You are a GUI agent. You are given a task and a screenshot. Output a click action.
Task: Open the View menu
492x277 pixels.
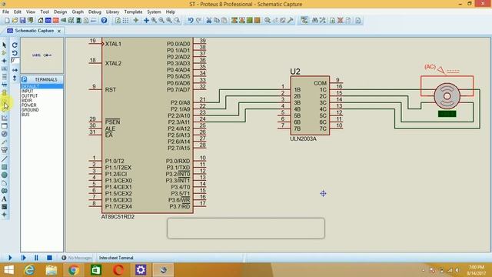pyautogui.click(x=31, y=12)
